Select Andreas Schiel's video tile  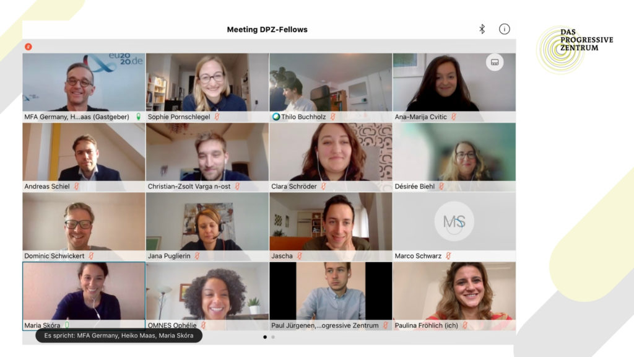pos(84,157)
